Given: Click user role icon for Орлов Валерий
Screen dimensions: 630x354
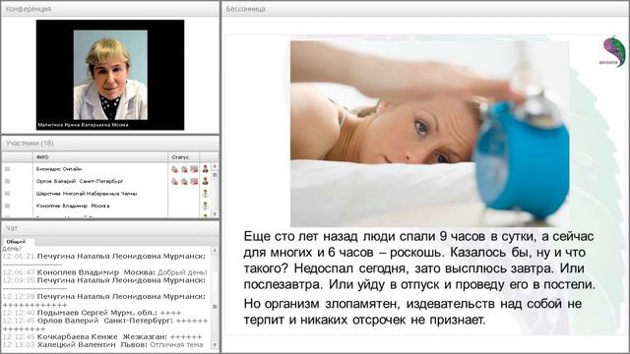Looking at the screenshot, I should [206, 181].
